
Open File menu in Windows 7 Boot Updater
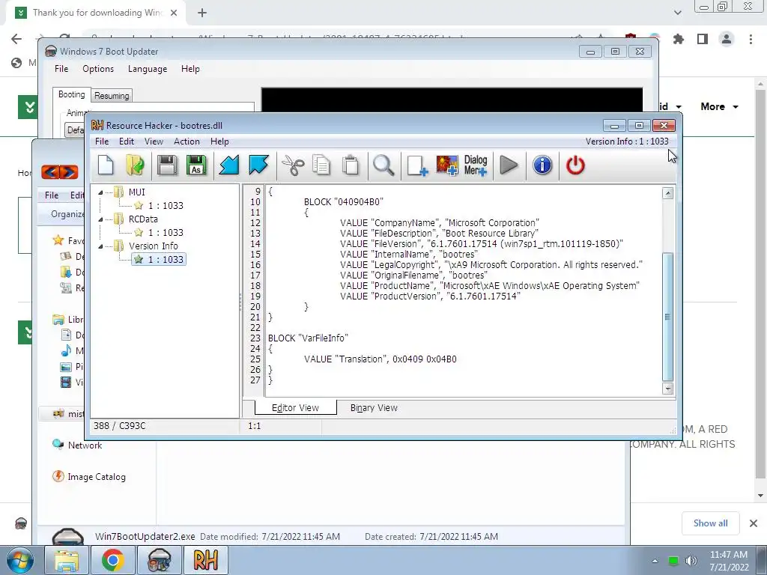(x=61, y=69)
